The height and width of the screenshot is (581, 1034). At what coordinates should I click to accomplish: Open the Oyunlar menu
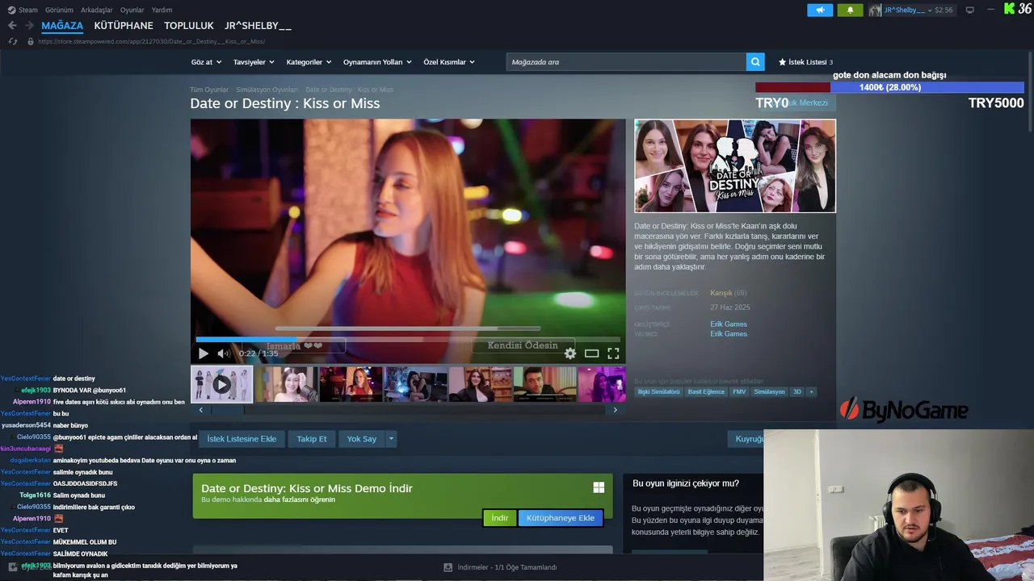click(x=132, y=10)
